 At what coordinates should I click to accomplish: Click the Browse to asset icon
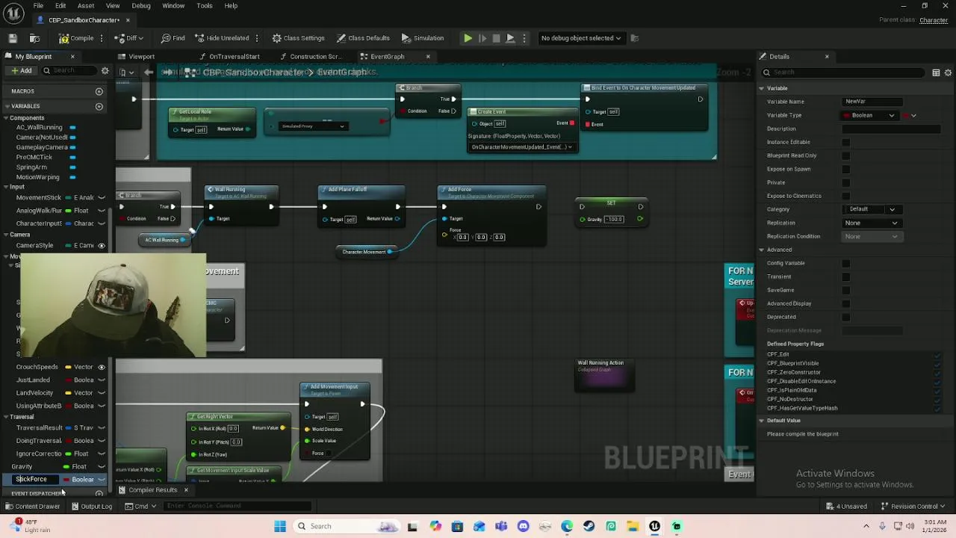tap(34, 38)
